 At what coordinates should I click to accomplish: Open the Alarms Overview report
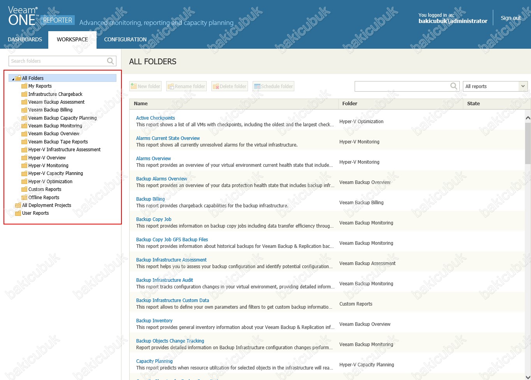[x=153, y=159]
